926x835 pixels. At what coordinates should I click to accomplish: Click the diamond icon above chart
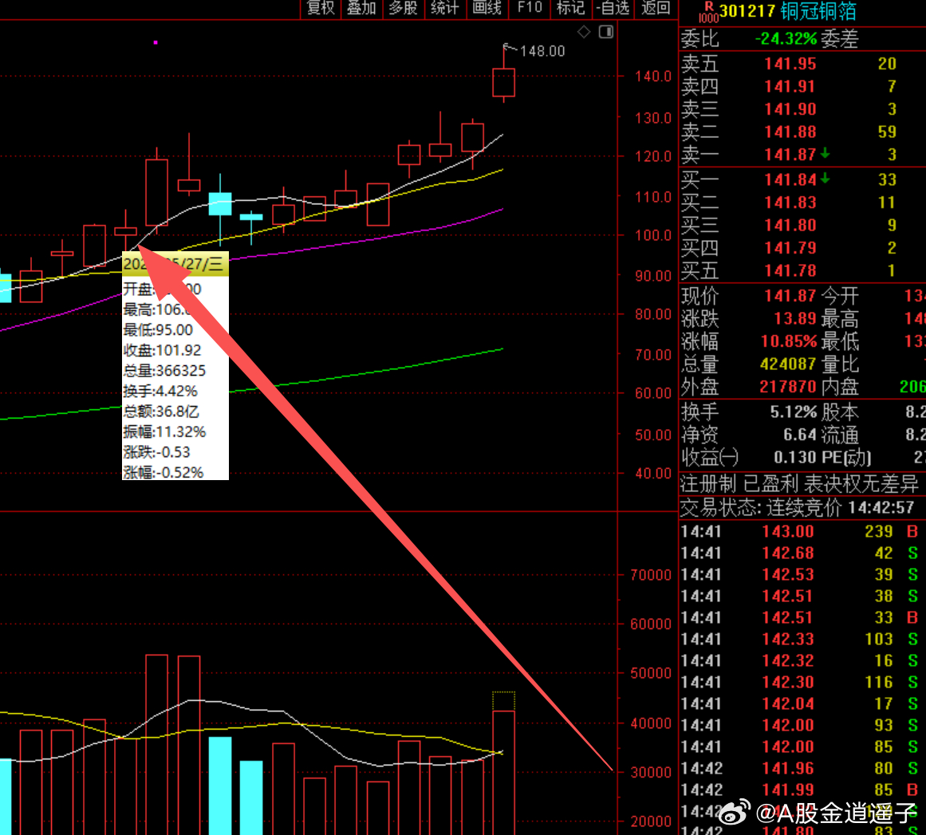(584, 32)
